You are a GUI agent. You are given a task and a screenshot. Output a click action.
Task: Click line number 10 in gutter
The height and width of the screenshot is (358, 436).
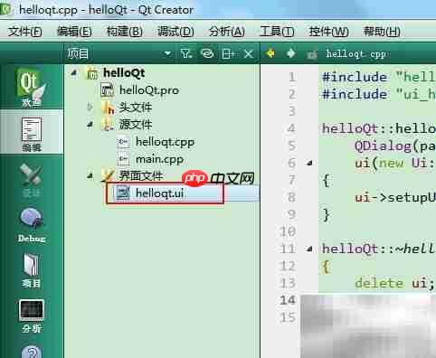point(288,231)
